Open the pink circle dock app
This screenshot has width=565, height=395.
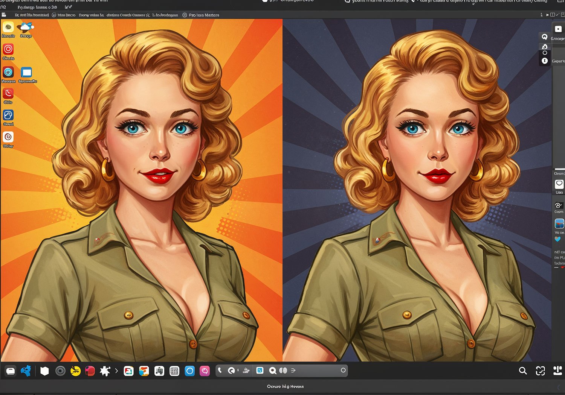(205, 371)
